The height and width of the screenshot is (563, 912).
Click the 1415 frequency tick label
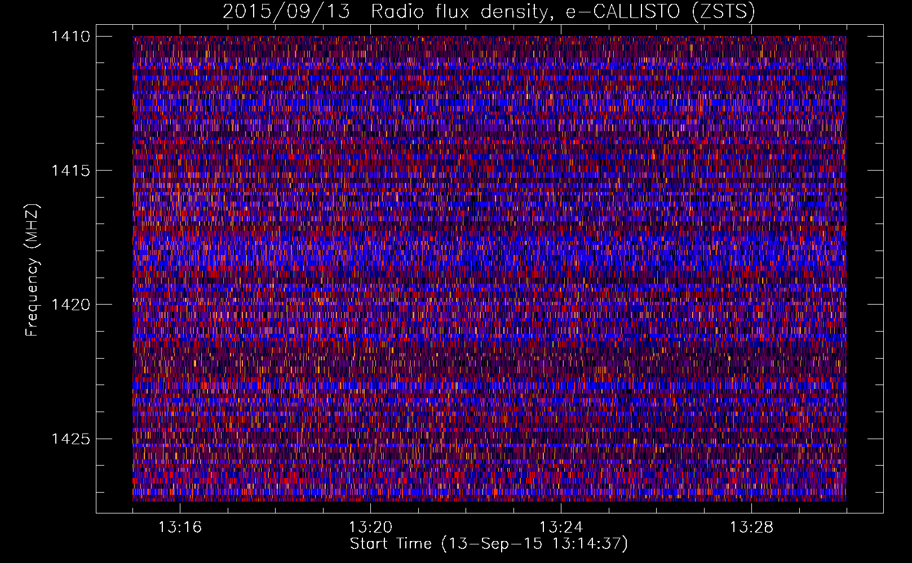70,171
